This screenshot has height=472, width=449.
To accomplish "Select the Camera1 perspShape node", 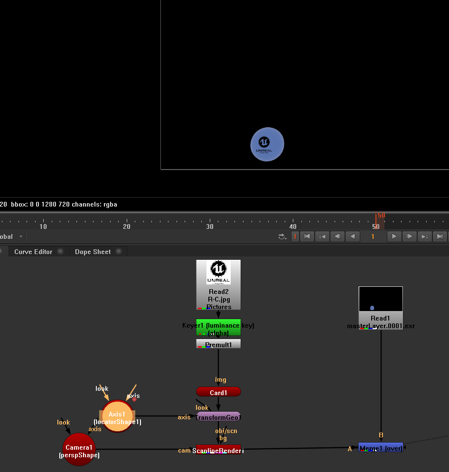I will 79,449.
